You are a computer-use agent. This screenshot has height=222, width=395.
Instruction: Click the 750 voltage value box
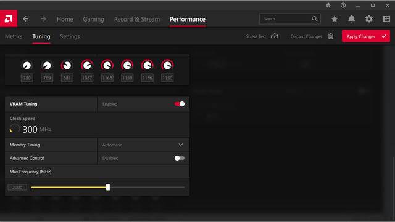(x=27, y=78)
